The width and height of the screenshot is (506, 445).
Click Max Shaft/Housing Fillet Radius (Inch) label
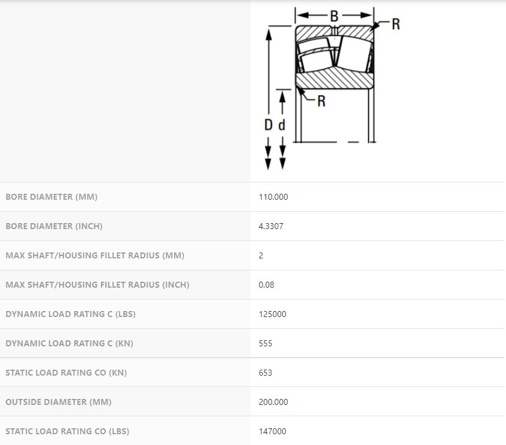click(x=97, y=285)
